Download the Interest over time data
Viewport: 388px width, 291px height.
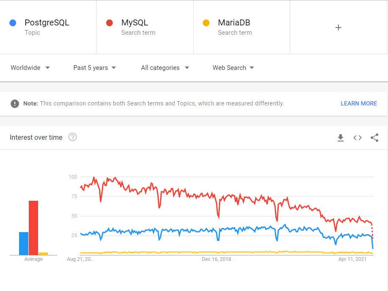[x=341, y=138]
